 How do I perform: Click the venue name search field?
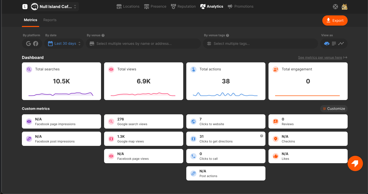143,44
